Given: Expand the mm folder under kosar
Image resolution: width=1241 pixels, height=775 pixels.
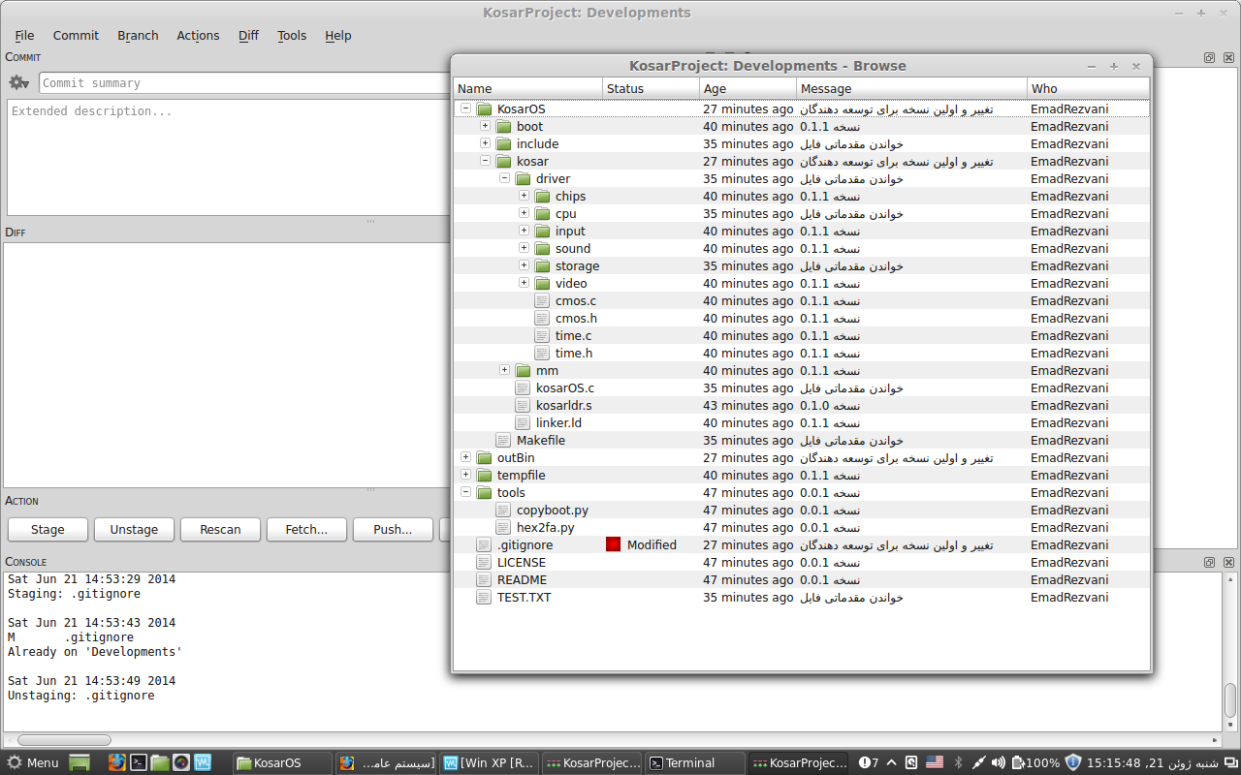Looking at the screenshot, I should (x=504, y=370).
